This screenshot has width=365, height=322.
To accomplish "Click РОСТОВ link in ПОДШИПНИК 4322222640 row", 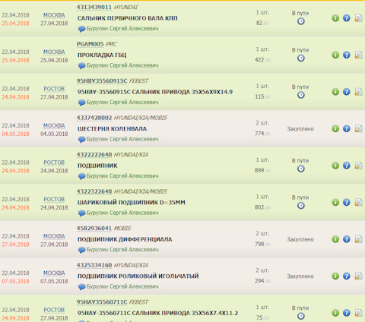I will coord(54,163).
